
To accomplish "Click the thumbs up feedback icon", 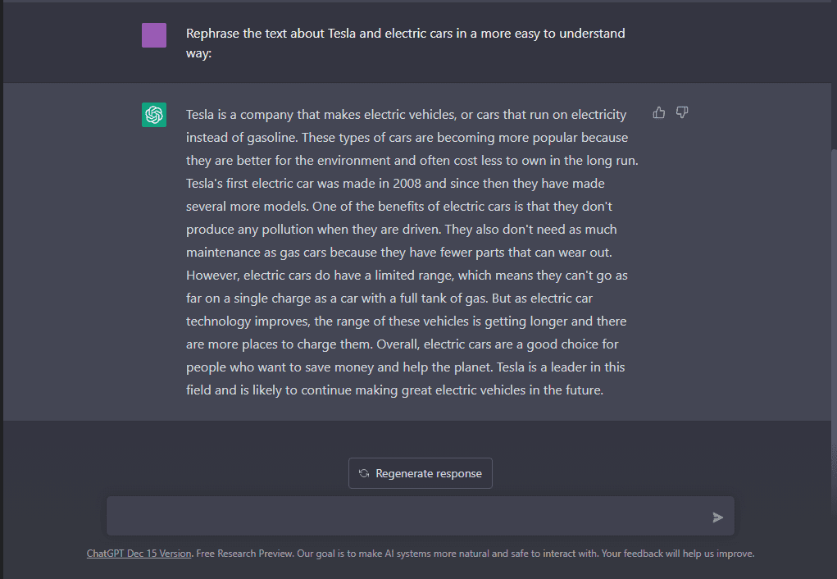I will [659, 112].
